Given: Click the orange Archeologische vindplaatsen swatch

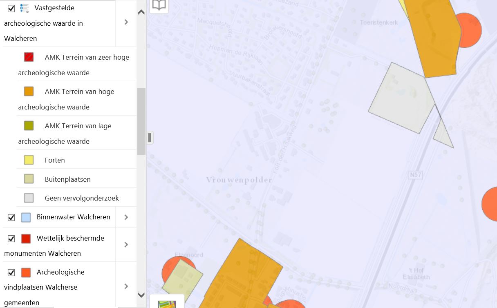Looking at the screenshot, I should 26,272.
